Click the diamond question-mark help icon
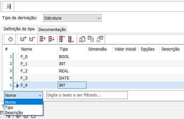The height and width of the screenshot is (119, 184). tap(10, 39)
